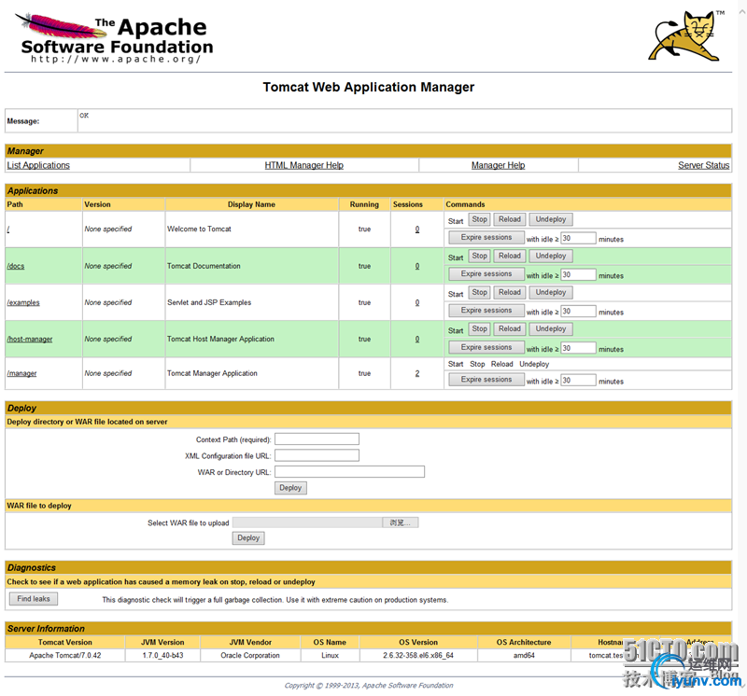
Task: Click the WAR file path upload field
Action: pyautogui.click(x=308, y=522)
